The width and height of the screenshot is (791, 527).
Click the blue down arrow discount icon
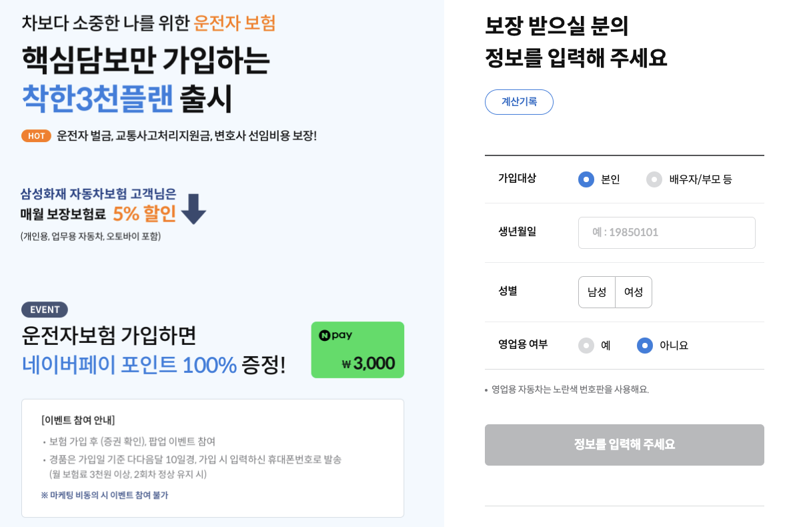coord(193,209)
